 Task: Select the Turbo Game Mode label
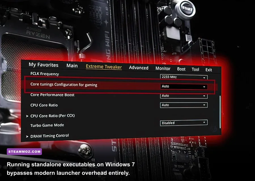(x=47, y=125)
